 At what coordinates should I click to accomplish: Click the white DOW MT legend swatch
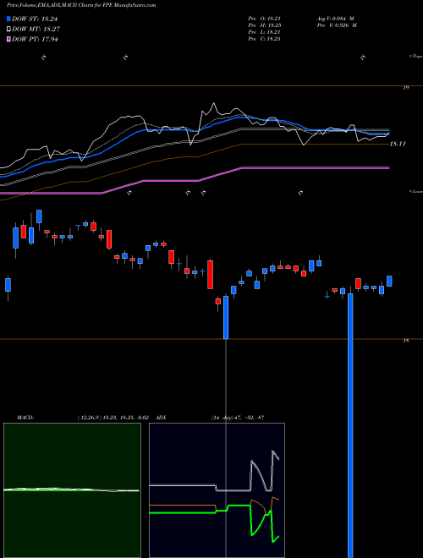click(x=8, y=30)
